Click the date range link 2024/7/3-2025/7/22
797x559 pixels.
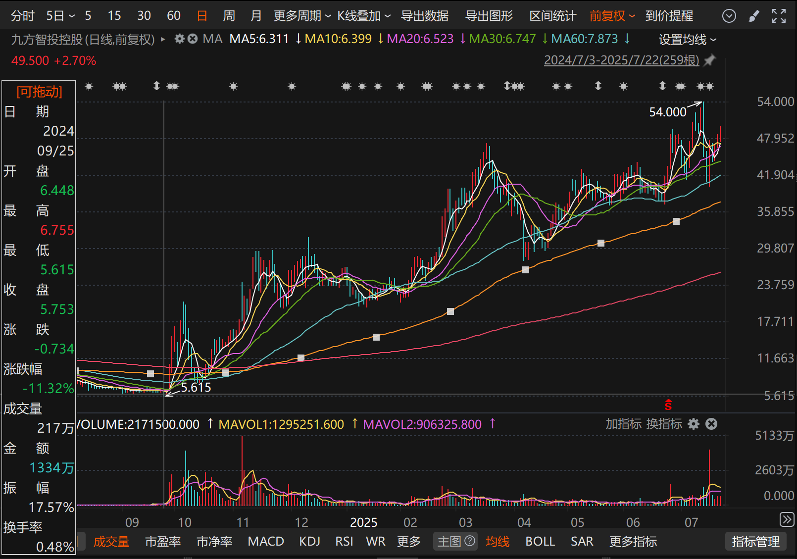622,60
